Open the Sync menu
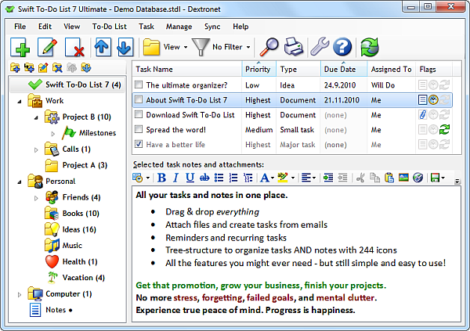470x331 pixels. (212, 27)
